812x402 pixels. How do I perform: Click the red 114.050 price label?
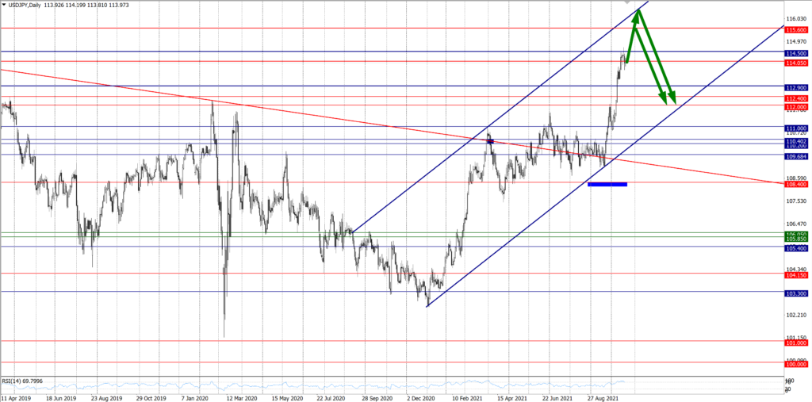pos(796,63)
